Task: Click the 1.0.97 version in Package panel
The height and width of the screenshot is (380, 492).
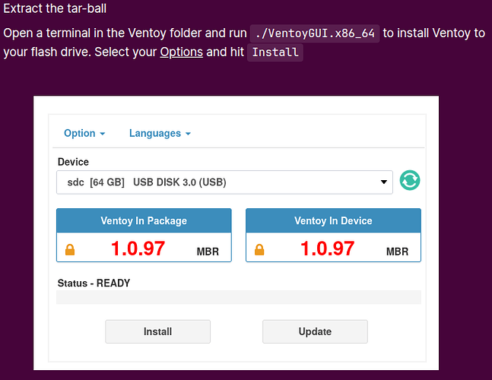Action: point(138,249)
